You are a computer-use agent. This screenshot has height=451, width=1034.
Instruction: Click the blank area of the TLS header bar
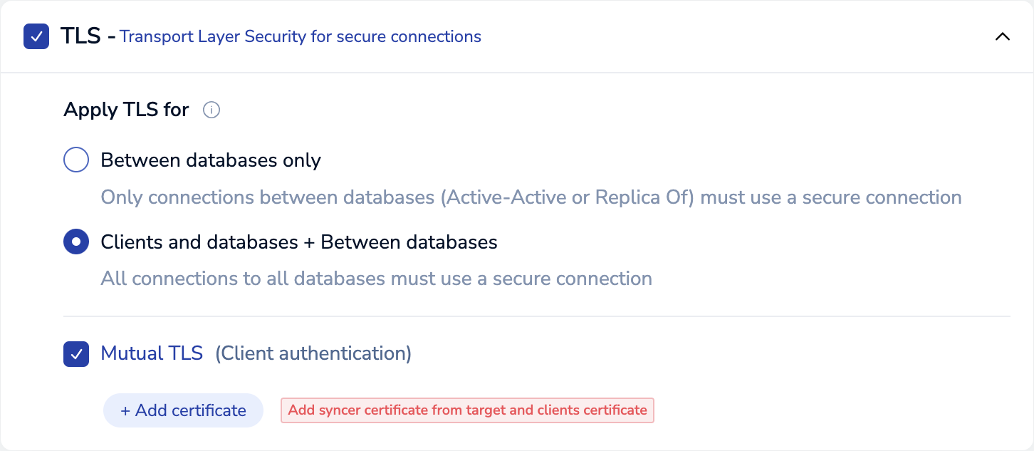(712, 36)
